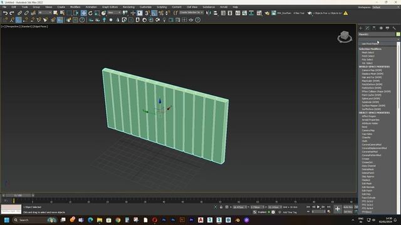Screen dimensions: 401x225
Task: Click the Undo arrow icon
Action: click(5, 13)
